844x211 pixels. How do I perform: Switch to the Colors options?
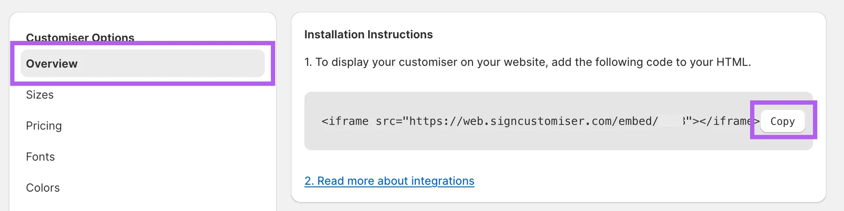point(43,188)
